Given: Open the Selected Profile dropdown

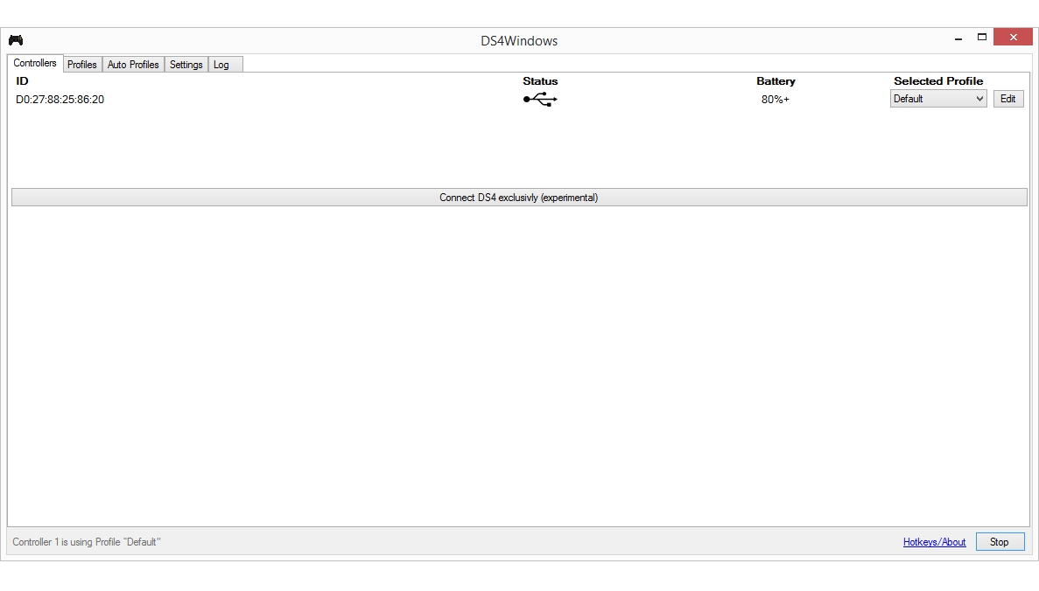Looking at the screenshot, I should [937, 98].
